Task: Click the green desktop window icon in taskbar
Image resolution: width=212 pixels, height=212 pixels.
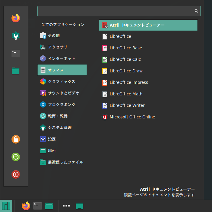Action: 79,206
